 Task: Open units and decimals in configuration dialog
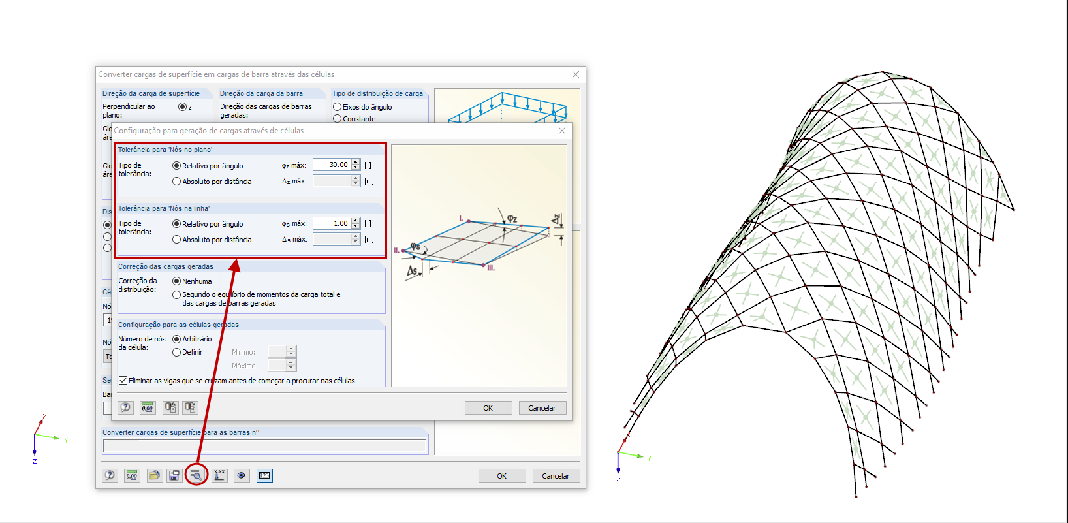(148, 407)
